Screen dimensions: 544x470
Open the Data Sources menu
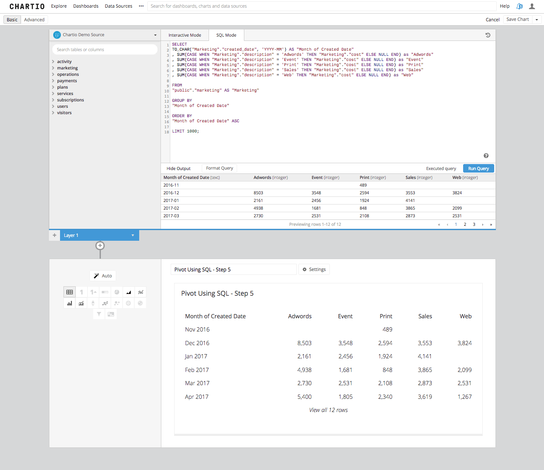click(x=118, y=6)
